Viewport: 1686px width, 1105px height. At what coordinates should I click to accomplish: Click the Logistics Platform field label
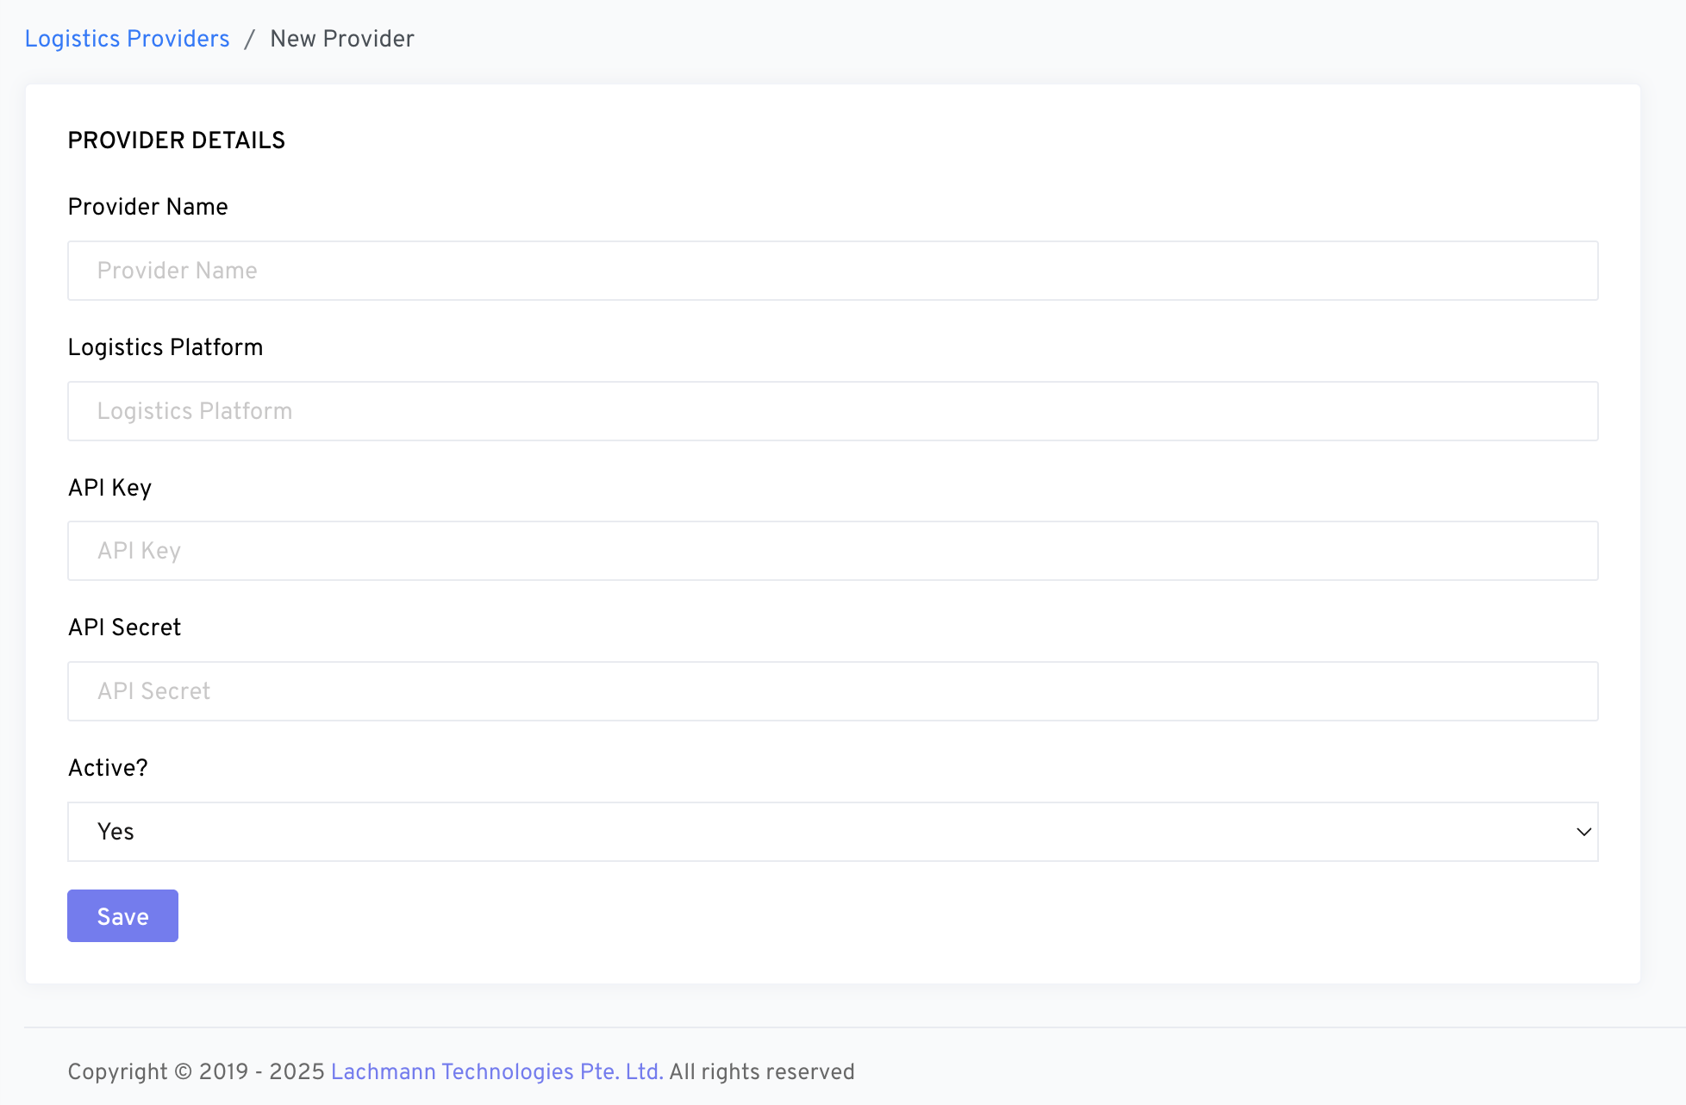point(165,347)
